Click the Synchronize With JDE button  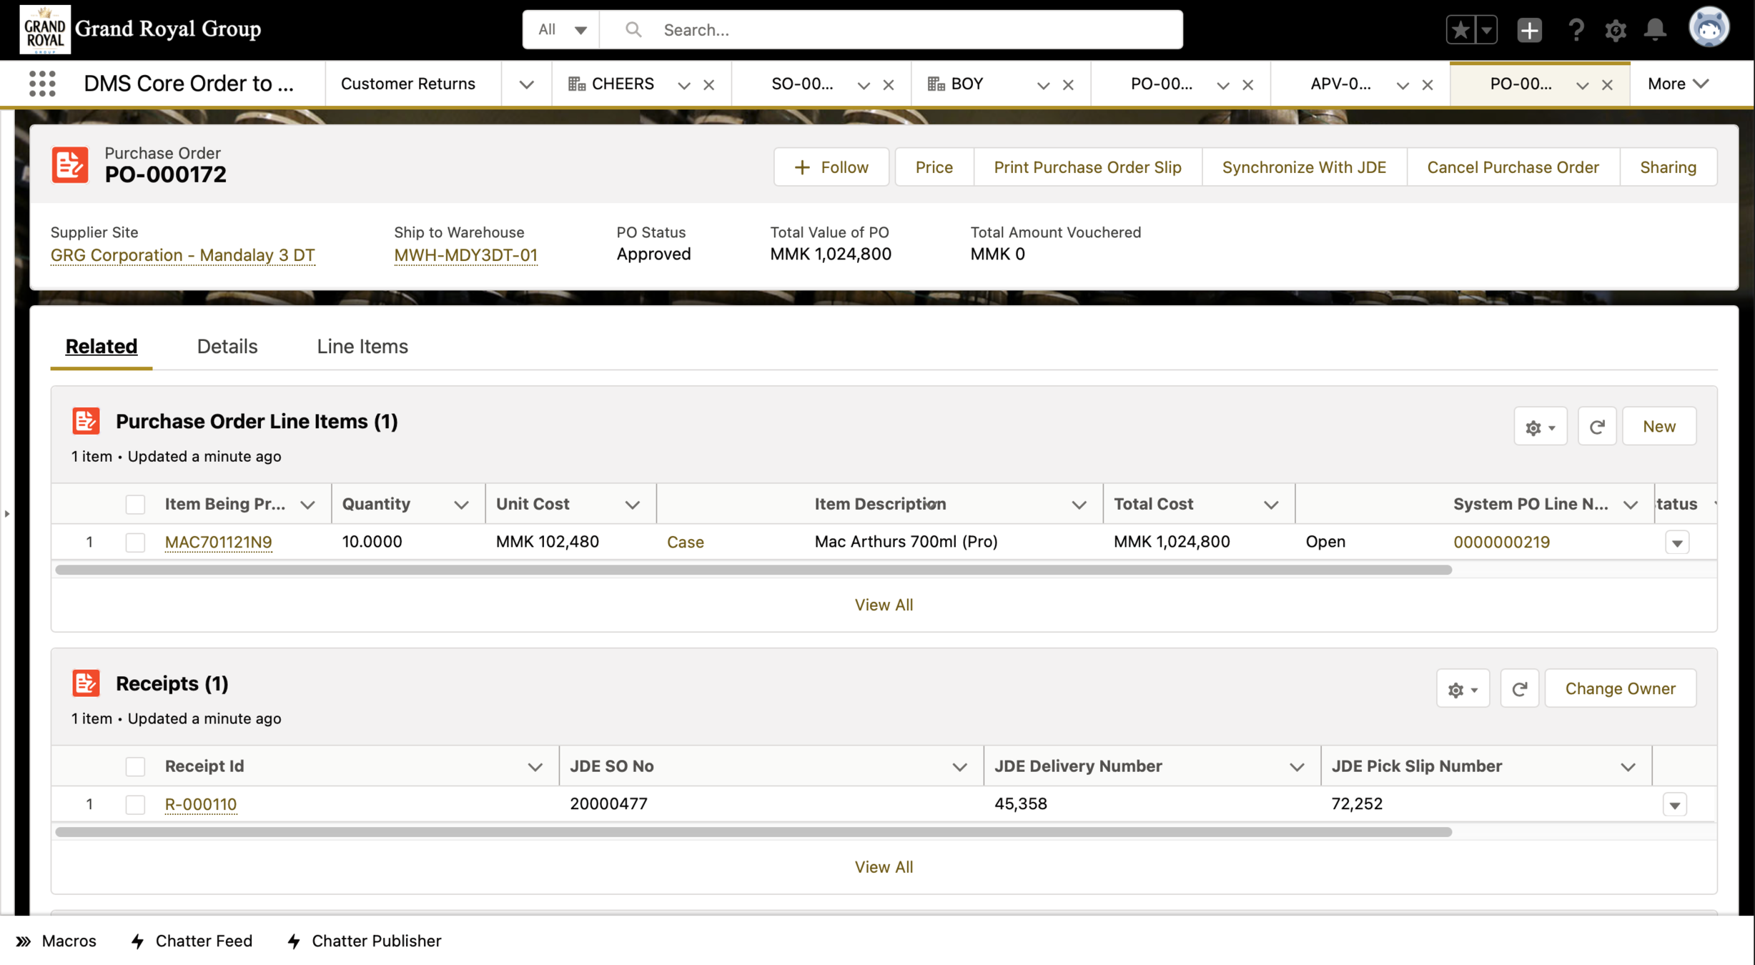(x=1304, y=167)
